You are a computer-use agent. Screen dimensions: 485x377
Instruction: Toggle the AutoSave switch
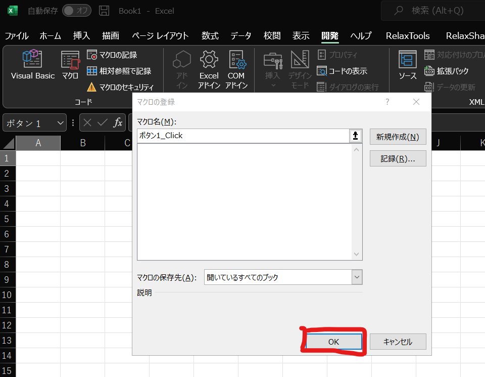(76, 11)
